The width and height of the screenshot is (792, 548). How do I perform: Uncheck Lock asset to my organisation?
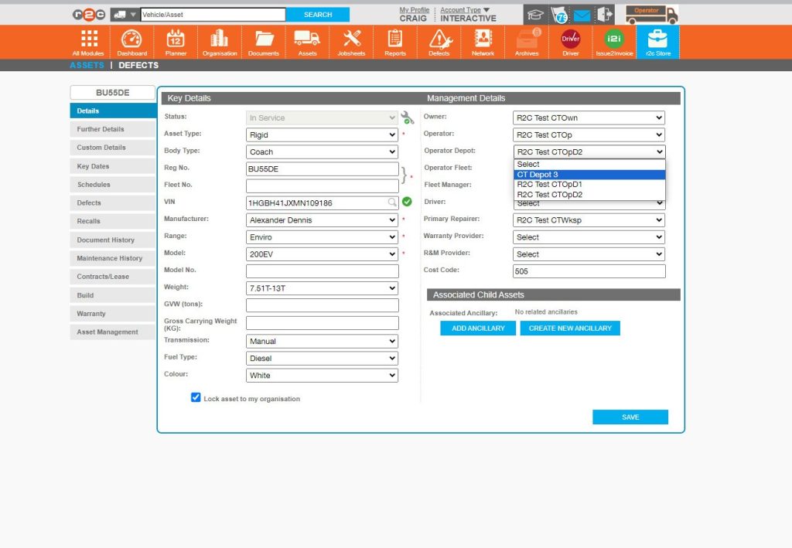(x=196, y=397)
